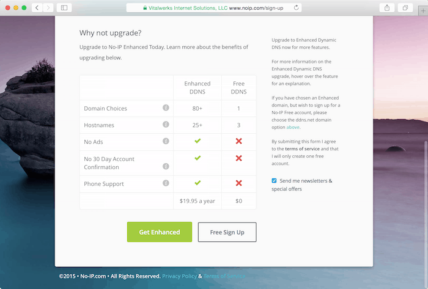
Task: Uncheck Send me newsletters & special offers
Action: 274,180
